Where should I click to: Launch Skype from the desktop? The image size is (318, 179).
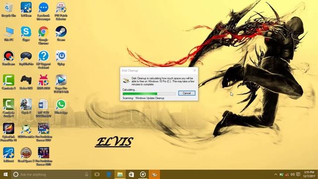click(x=26, y=34)
